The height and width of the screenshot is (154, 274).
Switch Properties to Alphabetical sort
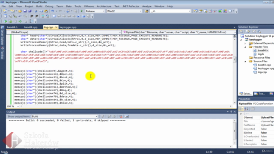[246, 109]
